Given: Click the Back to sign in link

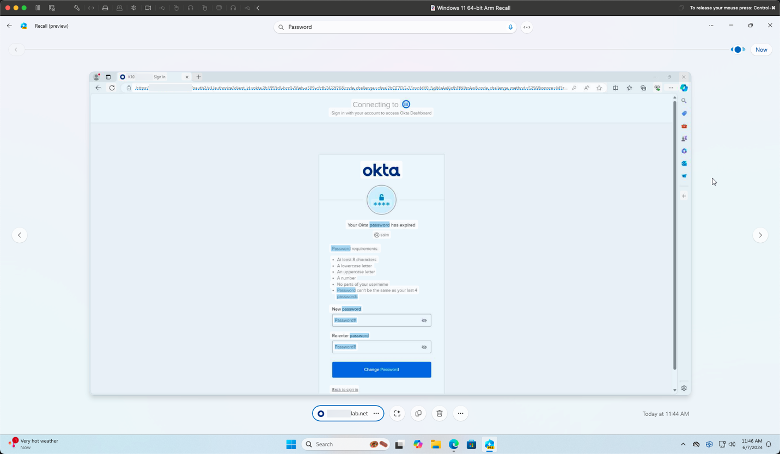Looking at the screenshot, I should (344, 389).
